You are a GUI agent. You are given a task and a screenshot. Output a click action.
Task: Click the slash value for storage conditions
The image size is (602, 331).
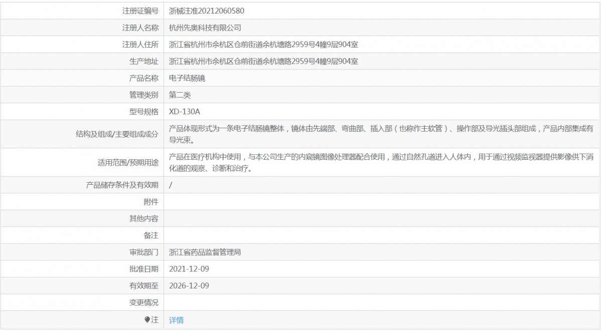click(171, 185)
